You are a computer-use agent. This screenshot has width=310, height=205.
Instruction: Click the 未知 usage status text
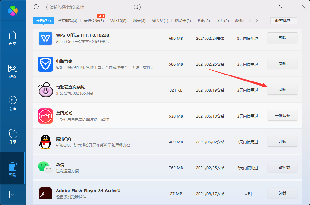pyautogui.click(x=248, y=194)
